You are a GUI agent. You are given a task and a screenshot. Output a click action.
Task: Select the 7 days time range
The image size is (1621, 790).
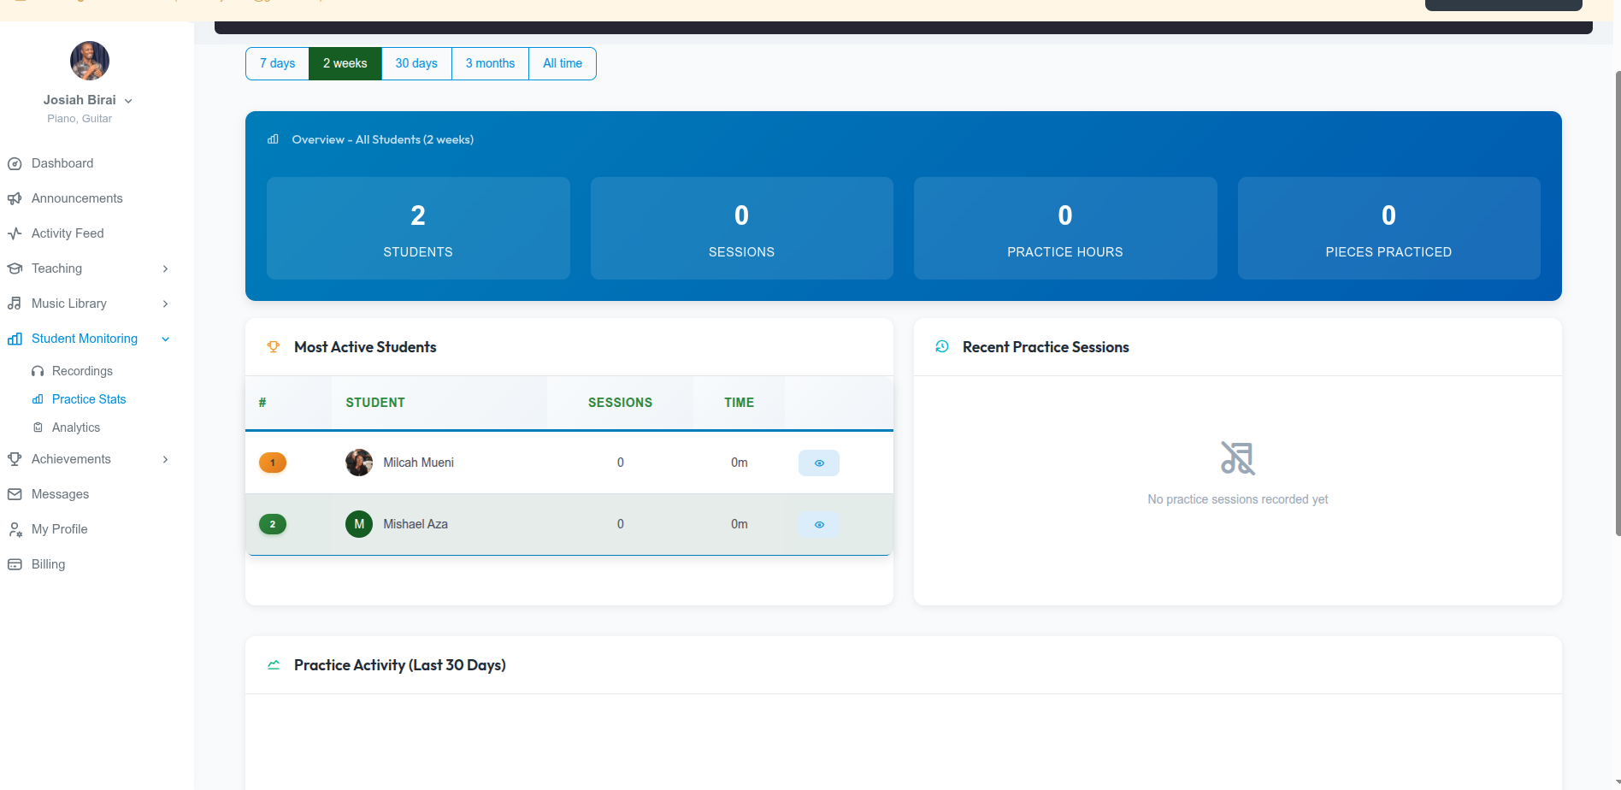pos(277,63)
